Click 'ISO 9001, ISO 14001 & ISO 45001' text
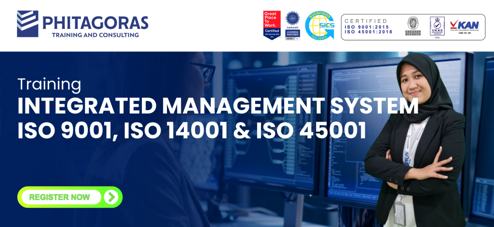This screenshot has width=494, height=227. [192, 130]
